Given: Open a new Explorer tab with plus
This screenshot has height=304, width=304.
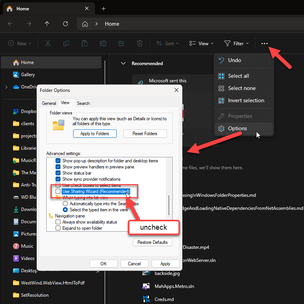Looking at the screenshot, I should tap(103, 9).
